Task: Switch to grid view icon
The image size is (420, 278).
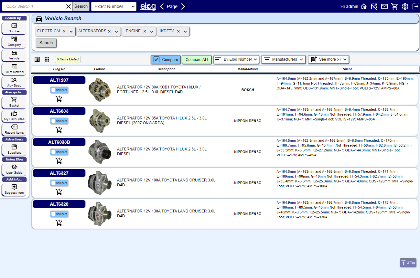Action: click(x=47, y=59)
